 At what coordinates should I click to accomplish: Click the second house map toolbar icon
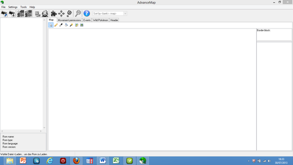(28, 13)
